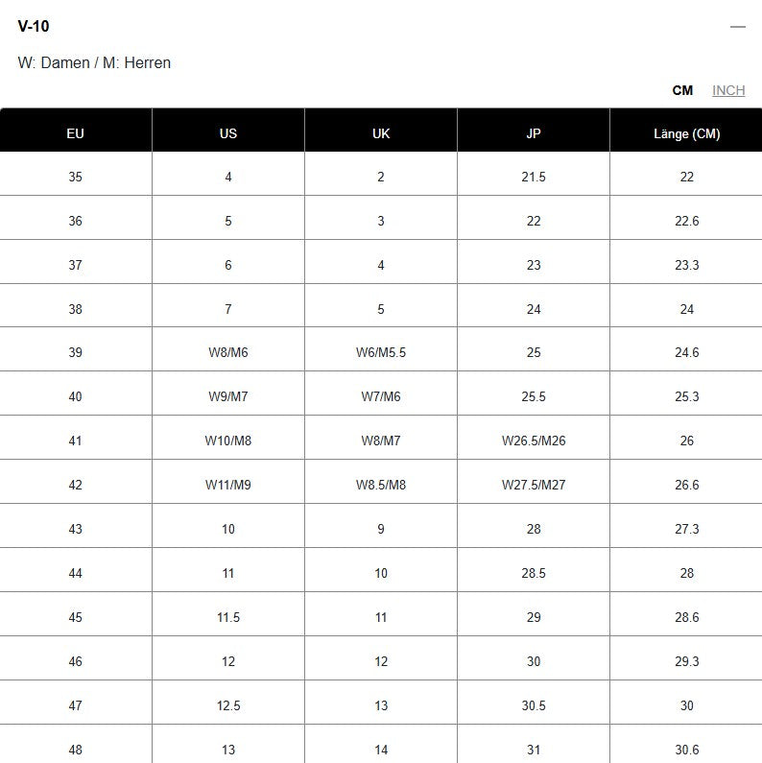Click the V-10 section title
The height and width of the screenshot is (763, 762).
pos(34,26)
